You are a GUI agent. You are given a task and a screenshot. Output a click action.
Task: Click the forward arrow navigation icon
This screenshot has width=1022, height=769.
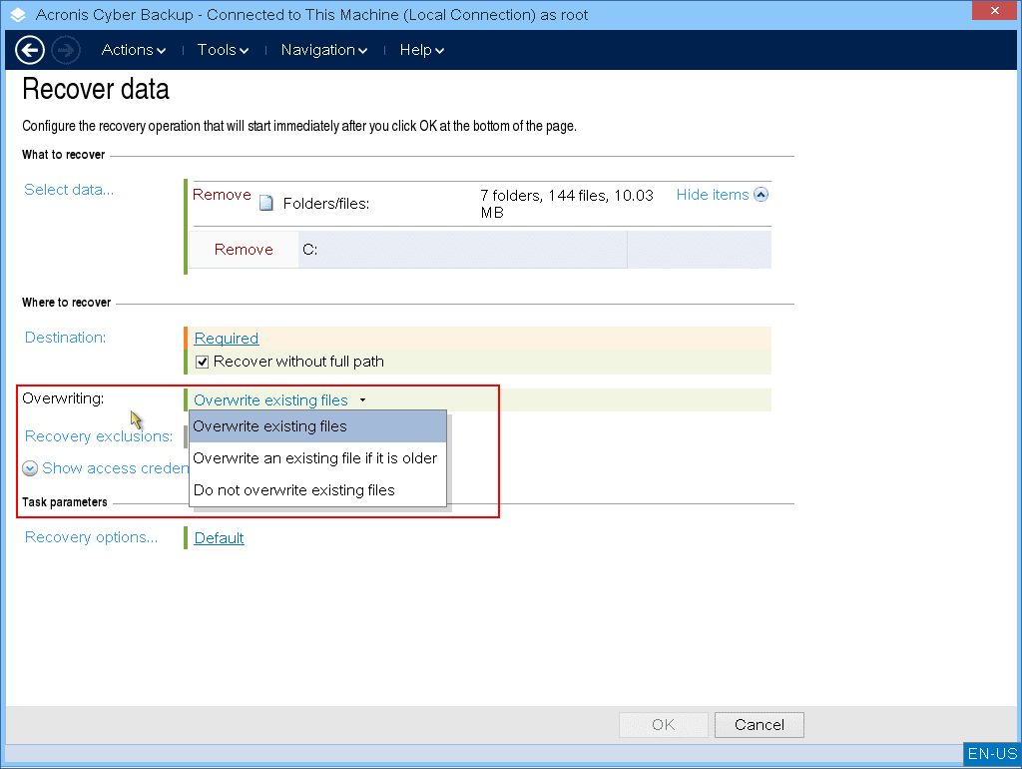pyautogui.click(x=66, y=50)
